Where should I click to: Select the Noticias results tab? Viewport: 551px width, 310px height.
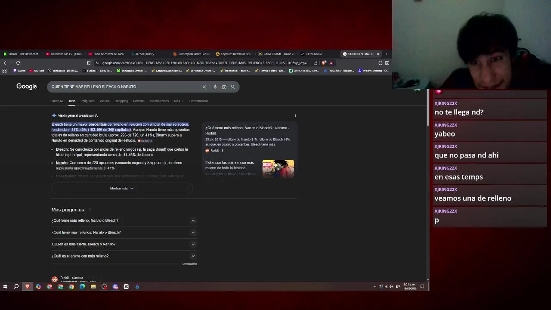pyautogui.click(x=139, y=101)
